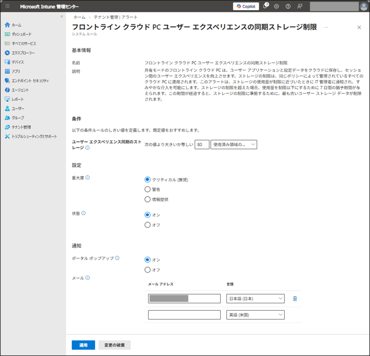Select the 情報提供 severity option
Image resolution: width=370 pixels, height=356 pixels.
[148, 199]
